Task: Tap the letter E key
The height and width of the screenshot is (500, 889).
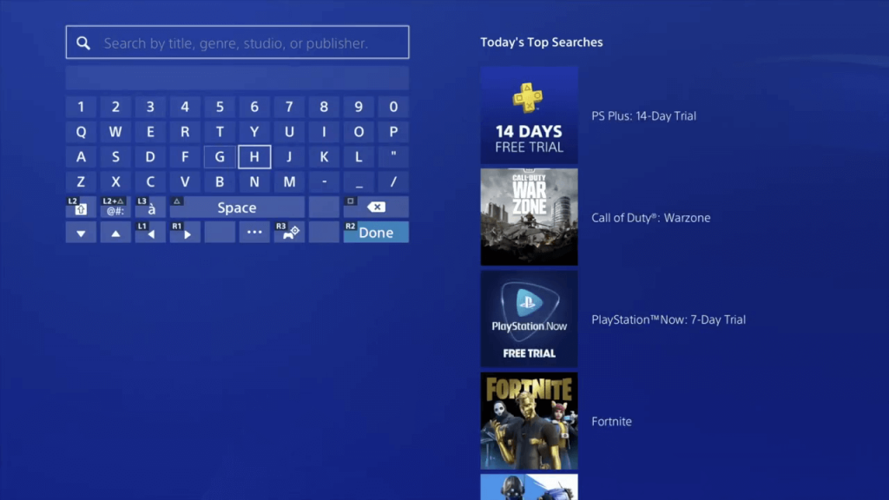Action: [150, 132]
